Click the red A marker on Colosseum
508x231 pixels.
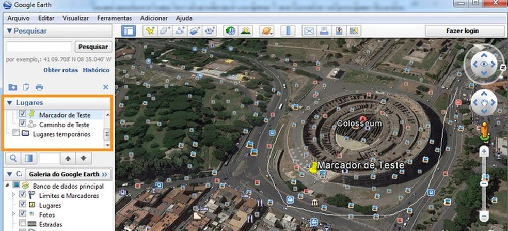tap(363, 119)
